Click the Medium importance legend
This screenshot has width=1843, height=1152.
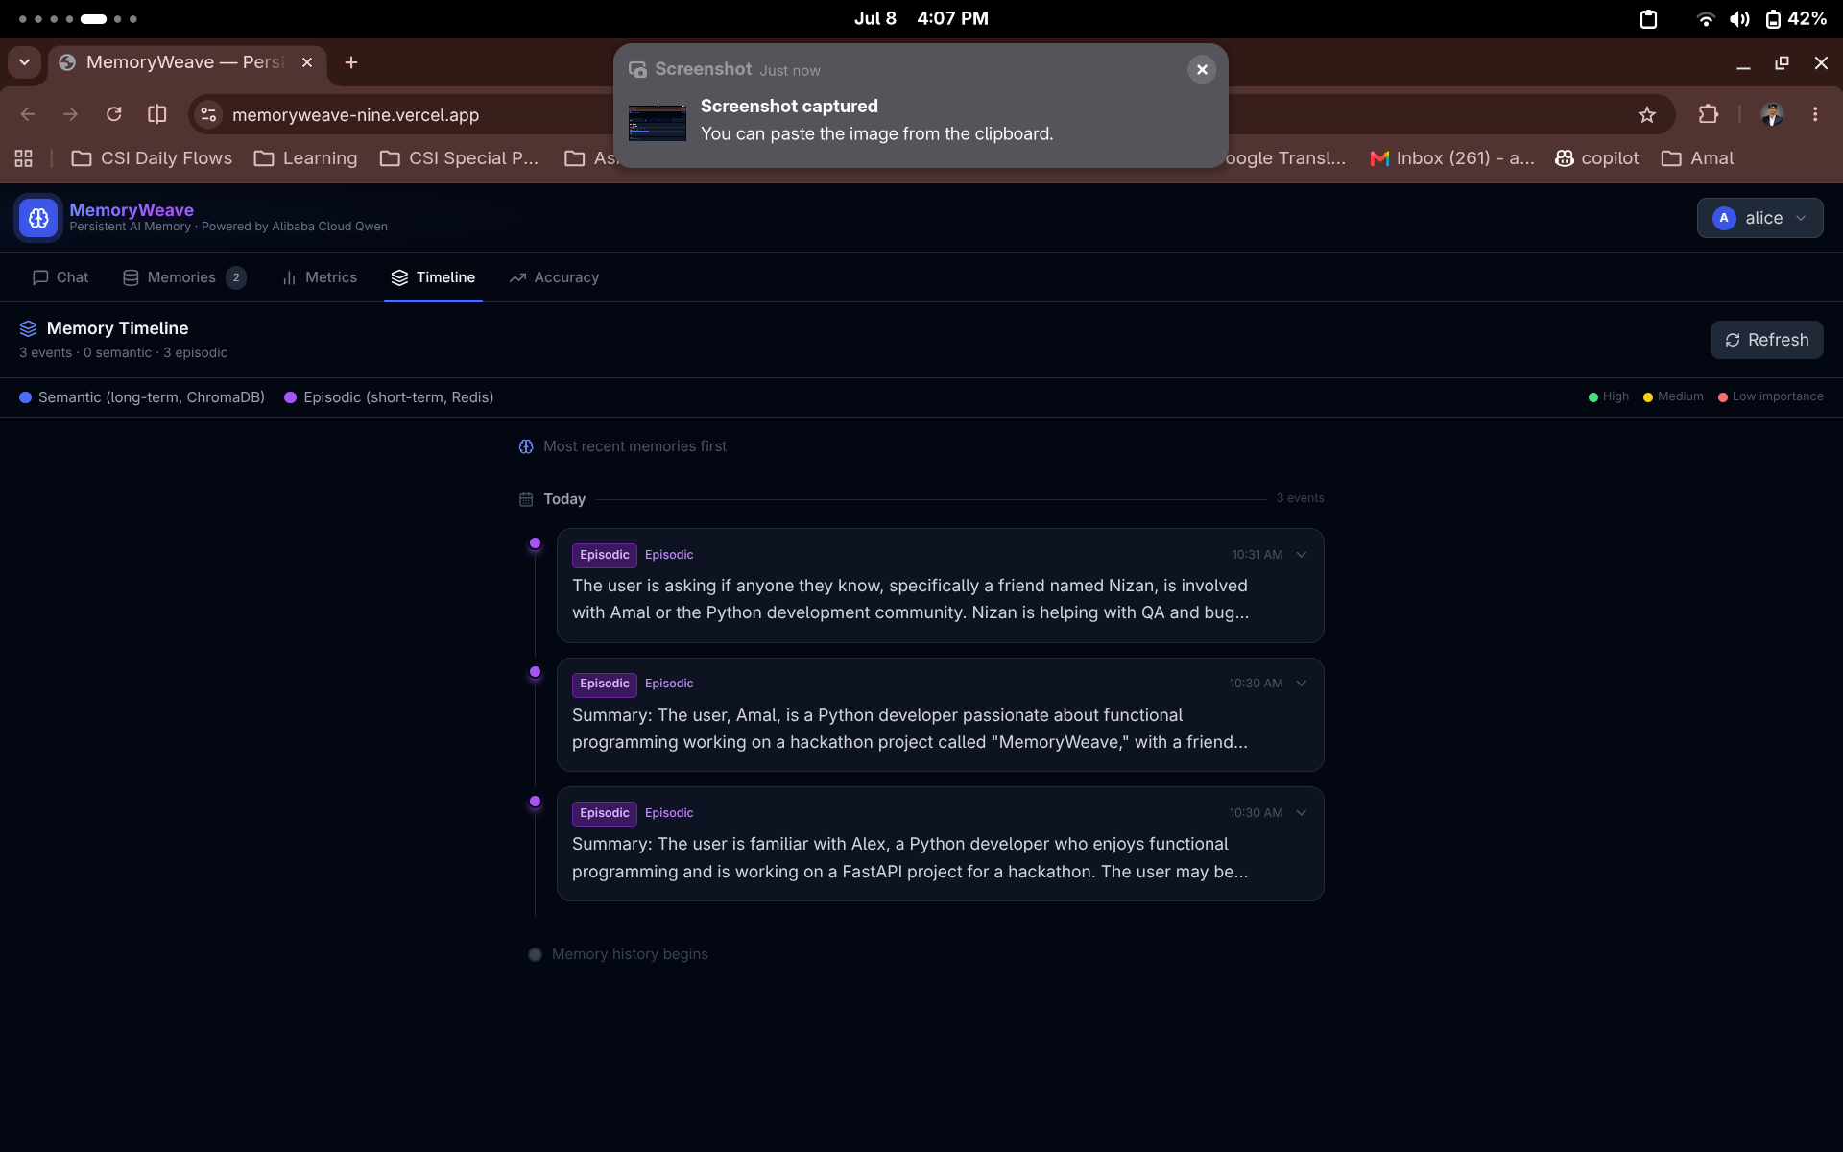pos(1673,396)
